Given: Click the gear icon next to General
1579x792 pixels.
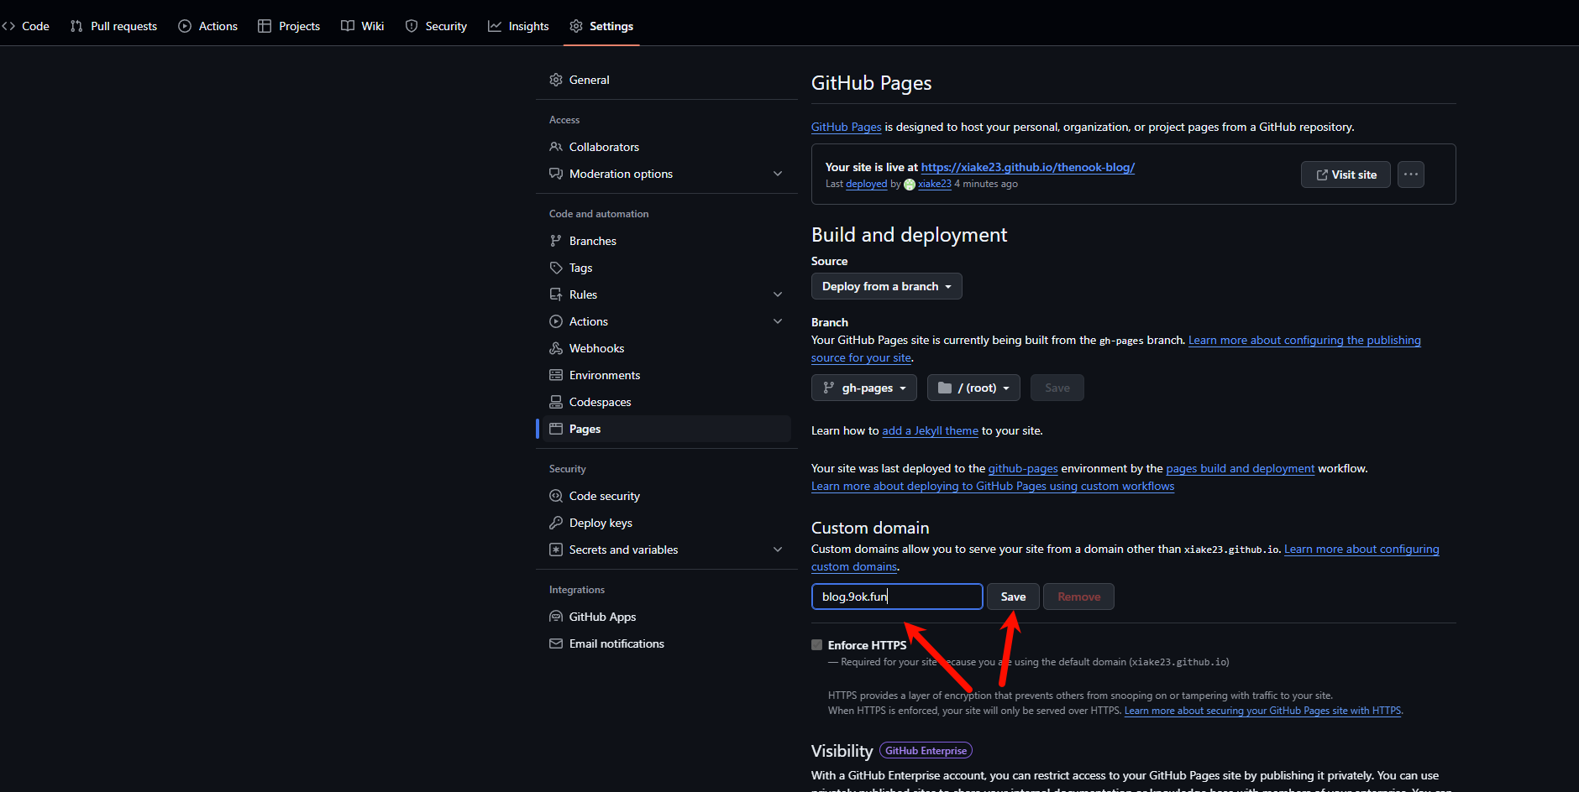Looking at the screenshot, I should tap(556, 80).
